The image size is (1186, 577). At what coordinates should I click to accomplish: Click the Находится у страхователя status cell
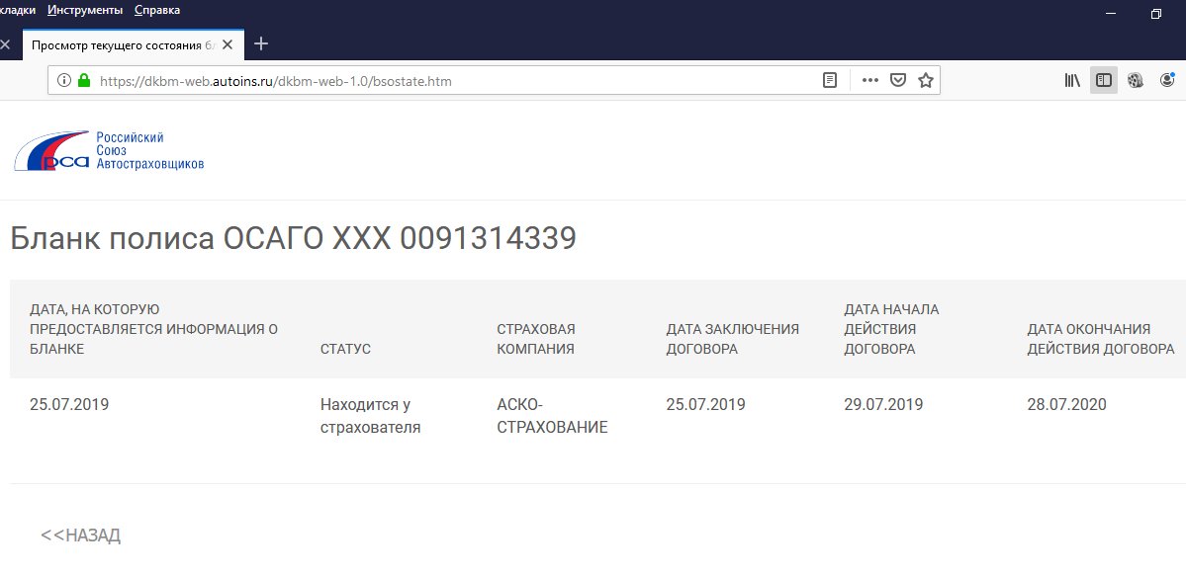(x=370, y=416)
